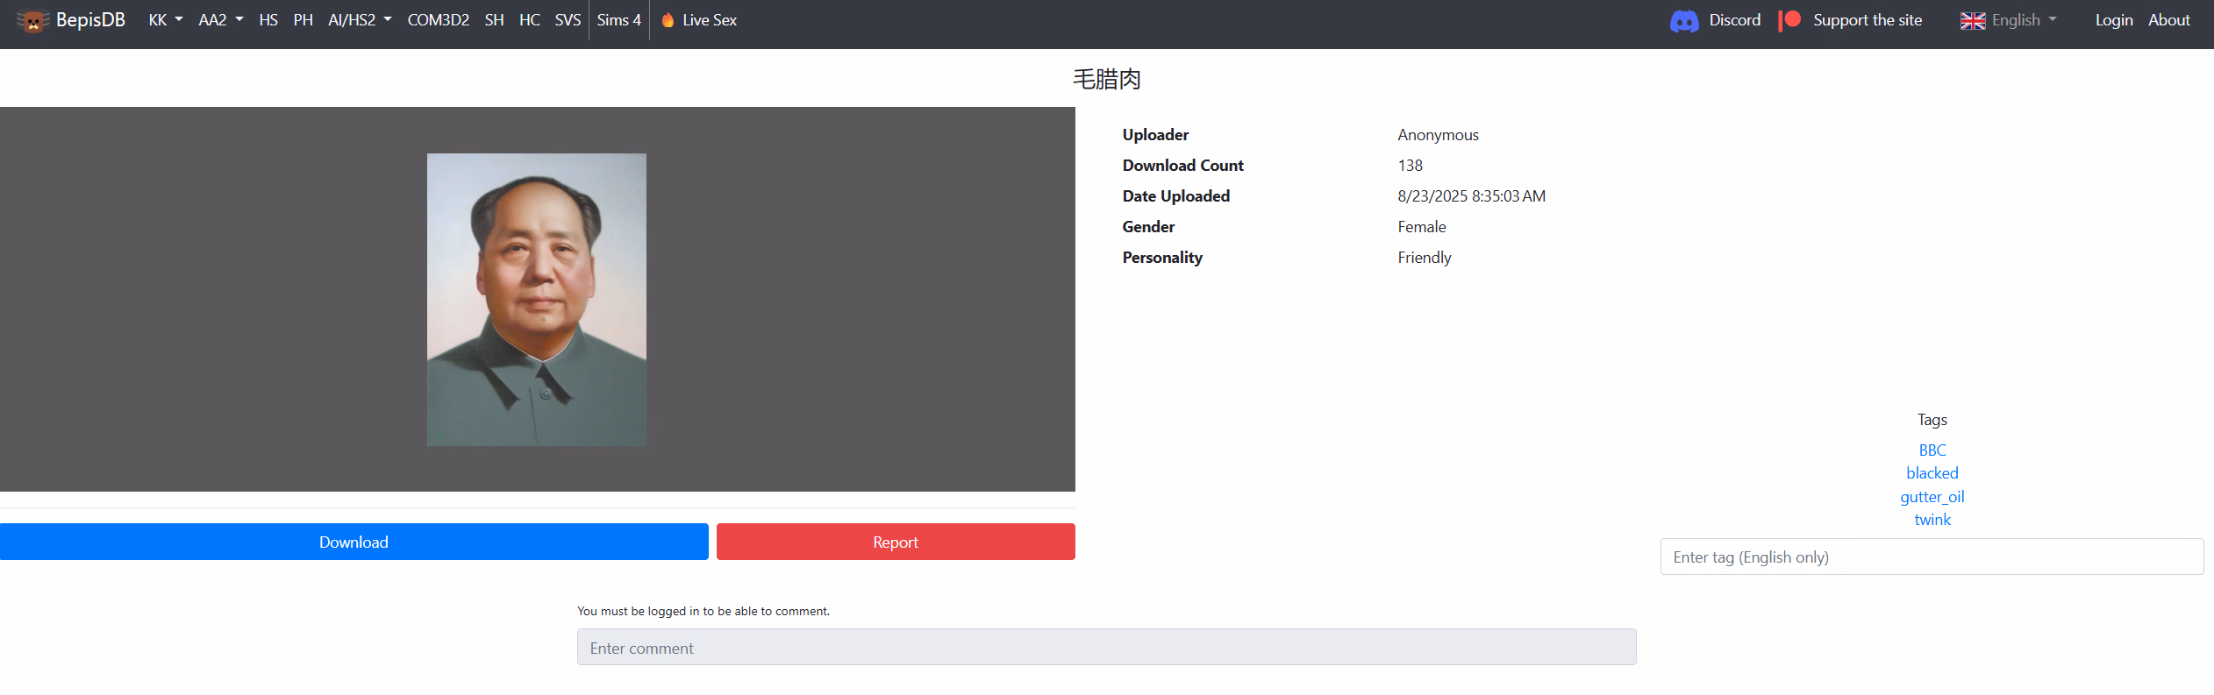Viewport: 2214px width, 695px height.
Task: Open the Login page link
Action: [2113, 20]
